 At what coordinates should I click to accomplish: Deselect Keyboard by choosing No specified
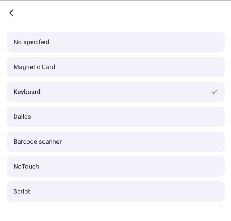tap(116, 42)
